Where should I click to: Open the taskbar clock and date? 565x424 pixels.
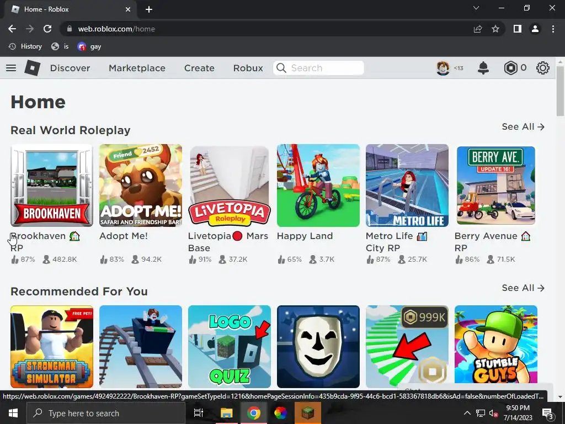click(518, 413)
